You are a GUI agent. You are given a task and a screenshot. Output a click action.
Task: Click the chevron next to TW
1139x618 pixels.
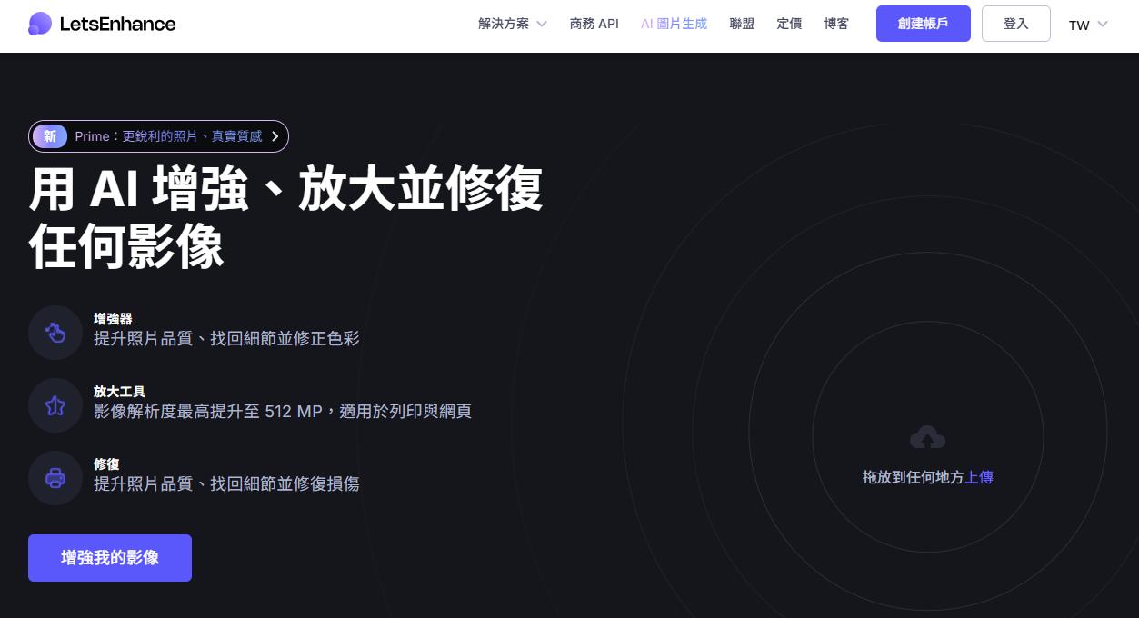1103,25
